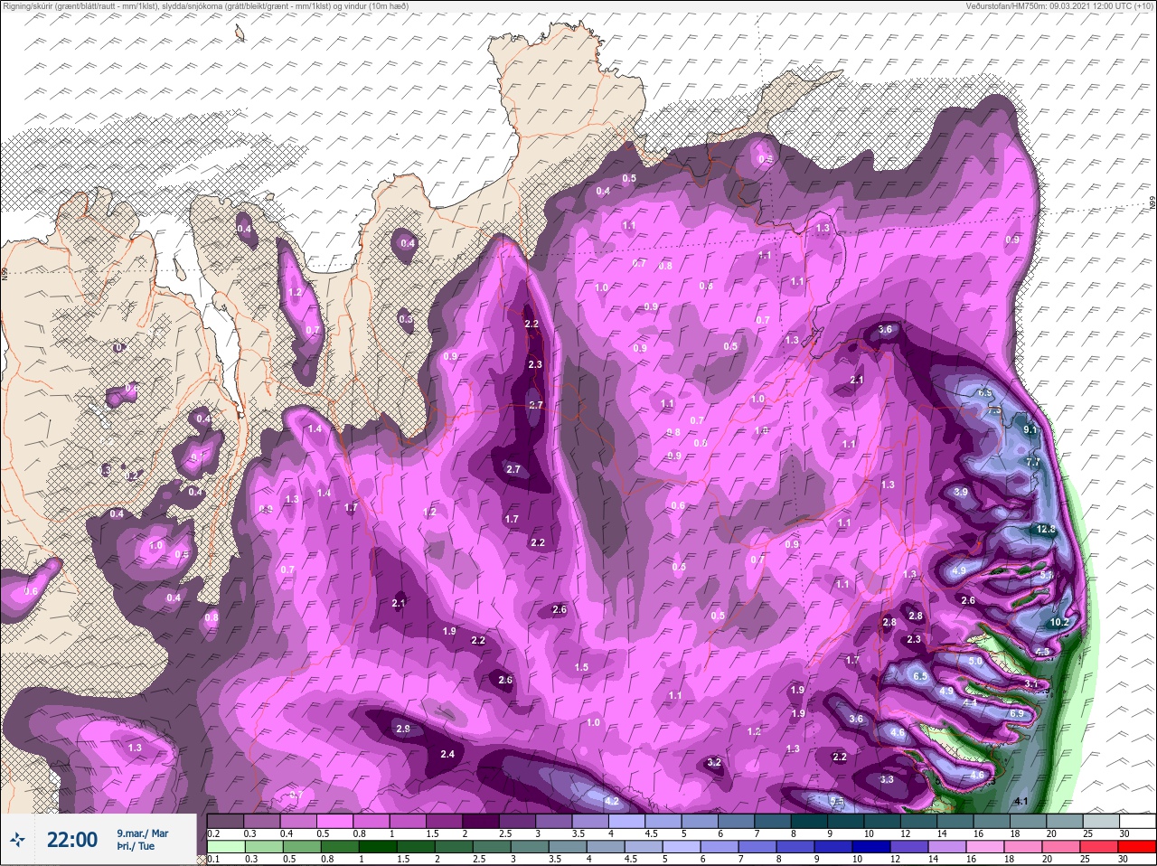
Task: Click the 0.6 value at the far left edge
Action: [x=31, y=591]
